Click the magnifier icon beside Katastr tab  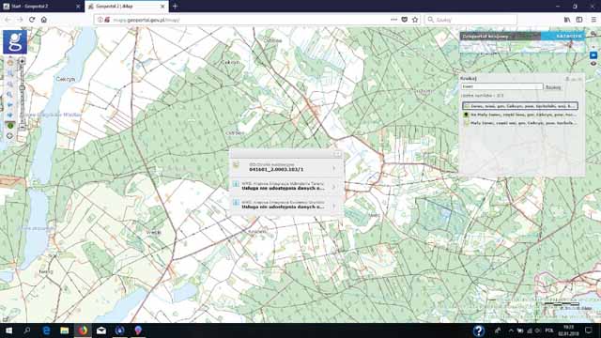pyautogui.click(x=593, y=35)
